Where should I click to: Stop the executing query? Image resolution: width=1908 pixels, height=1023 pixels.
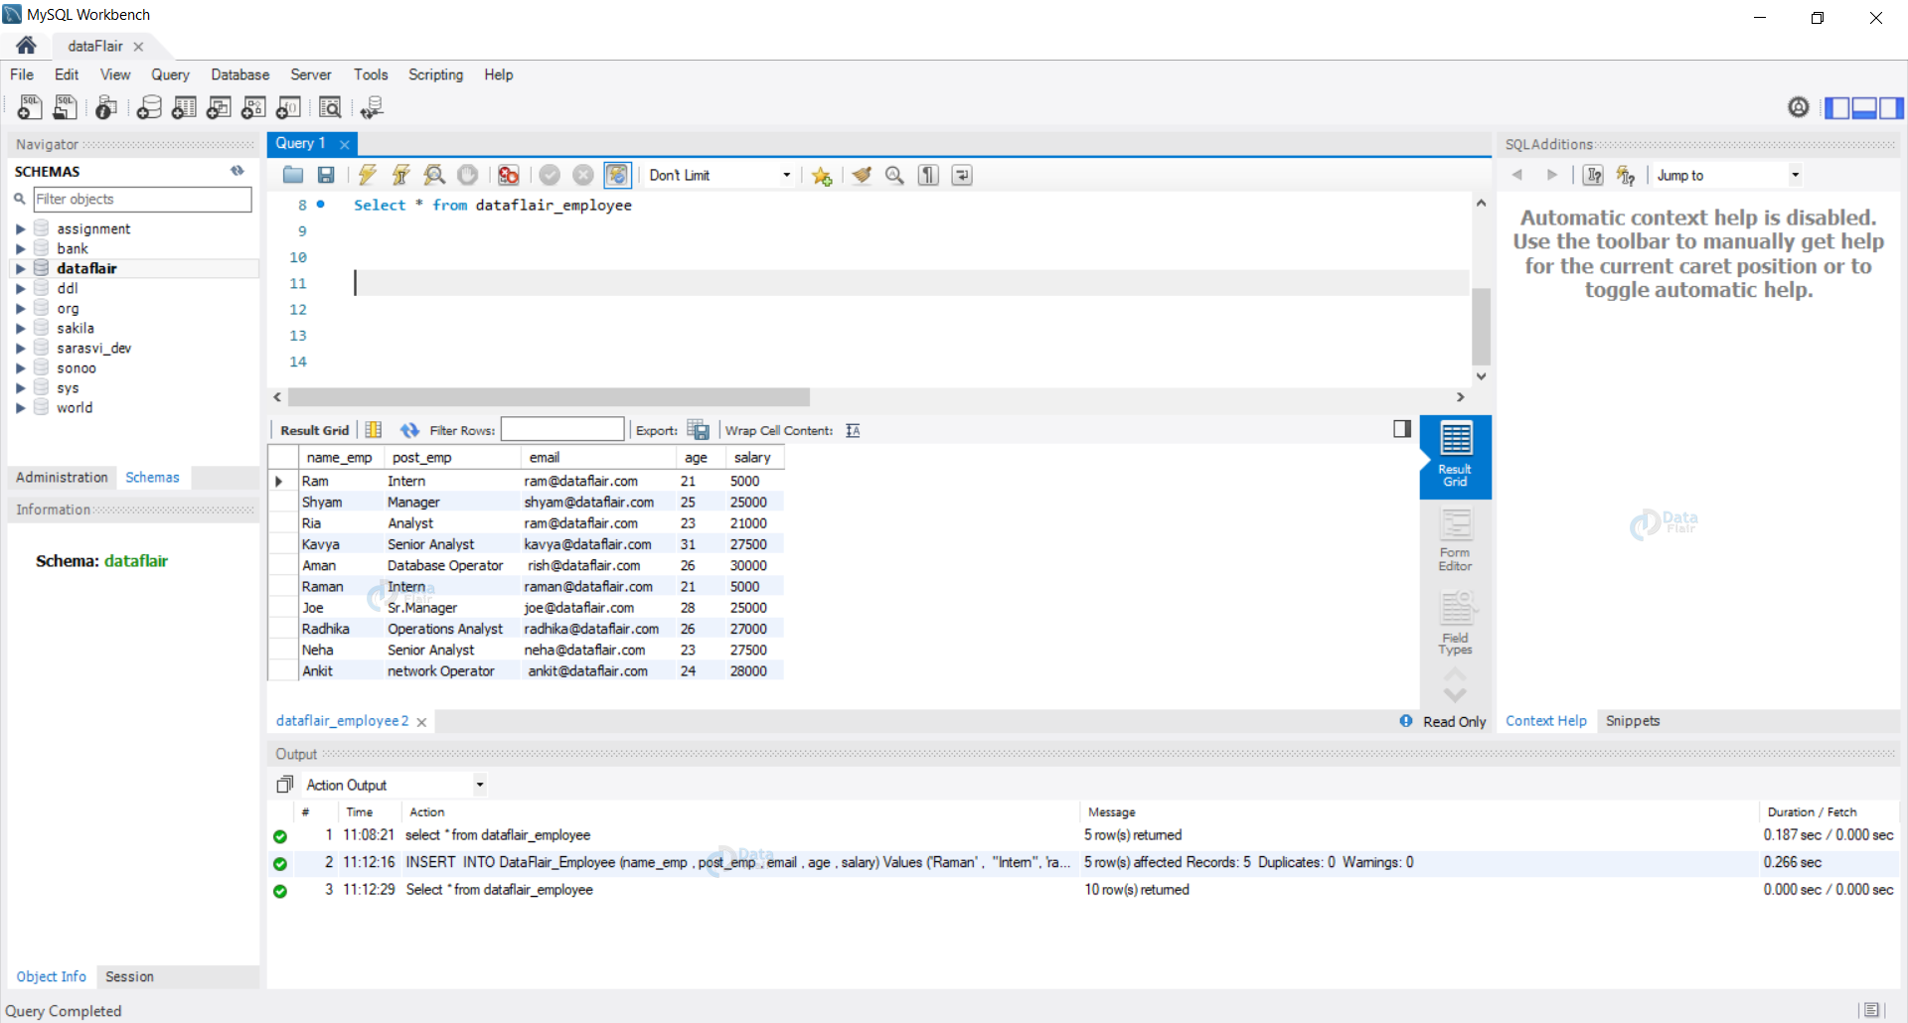[467, 175]
